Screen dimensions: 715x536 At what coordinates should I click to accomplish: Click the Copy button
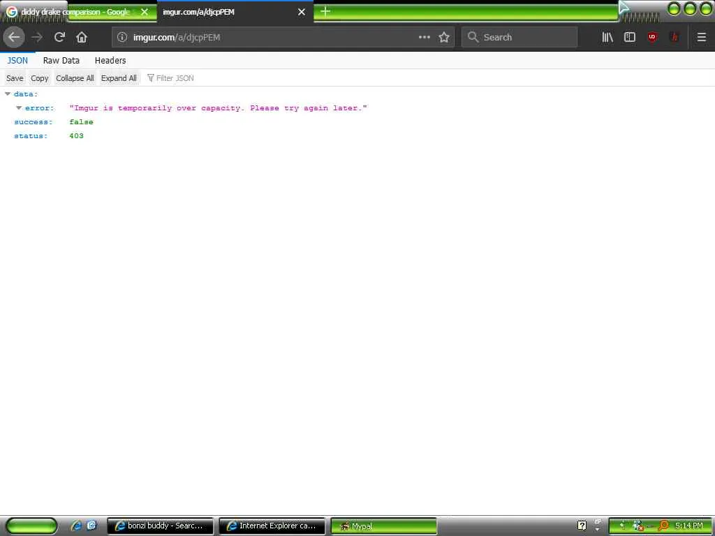pos(39,78)
